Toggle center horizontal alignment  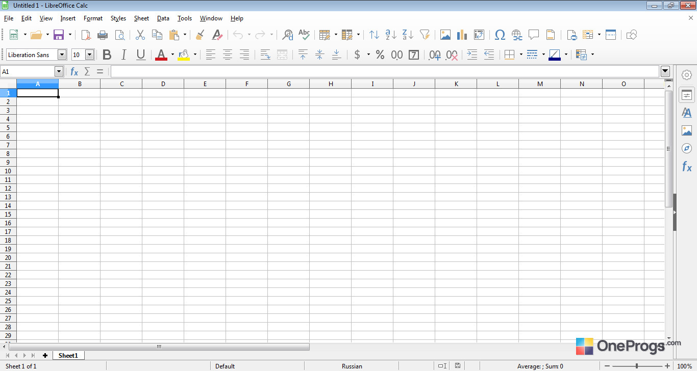click(228, 55)
